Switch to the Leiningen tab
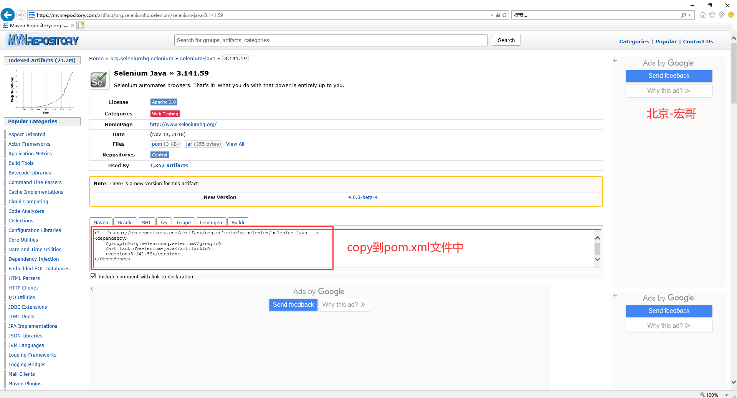The width and height of the screenshot is (737, 398). 211,222
